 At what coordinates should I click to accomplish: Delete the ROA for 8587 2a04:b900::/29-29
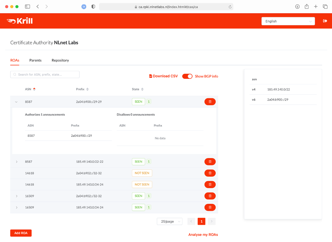[210, 102]
